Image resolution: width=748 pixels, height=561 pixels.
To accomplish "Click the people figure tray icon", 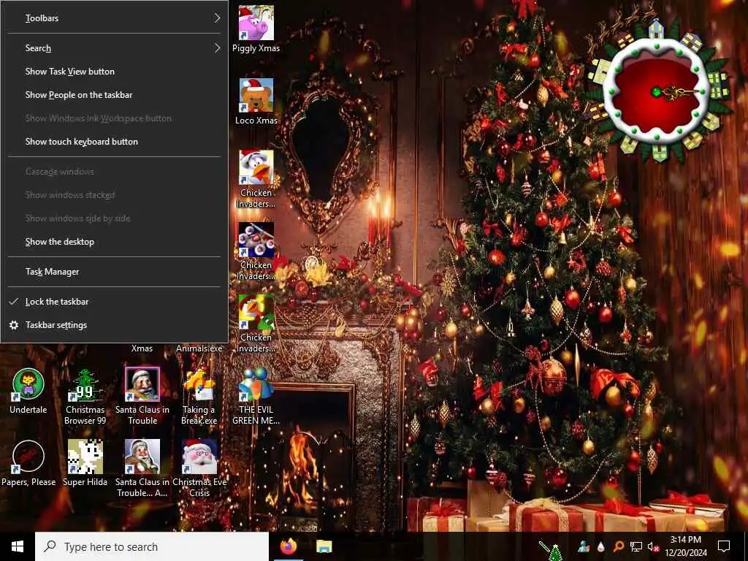I will [583, 546].
